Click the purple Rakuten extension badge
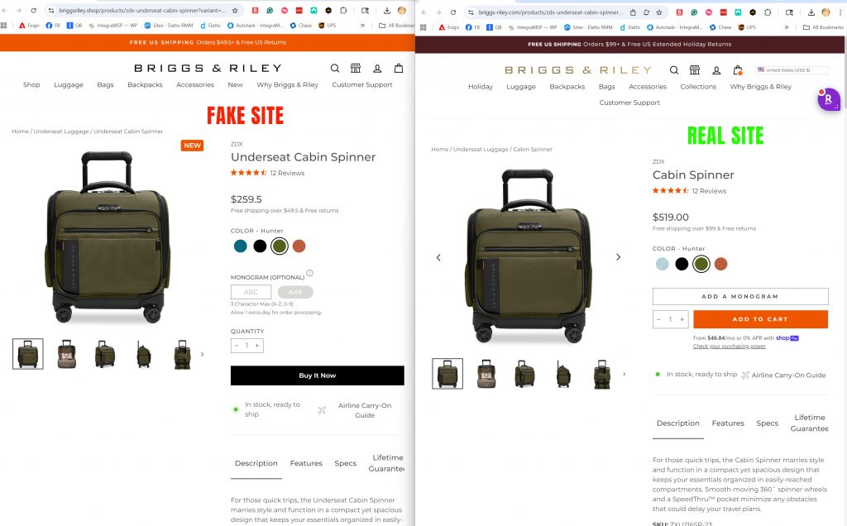The height and width of the screenshot is (526, 847). coord(828,99)
